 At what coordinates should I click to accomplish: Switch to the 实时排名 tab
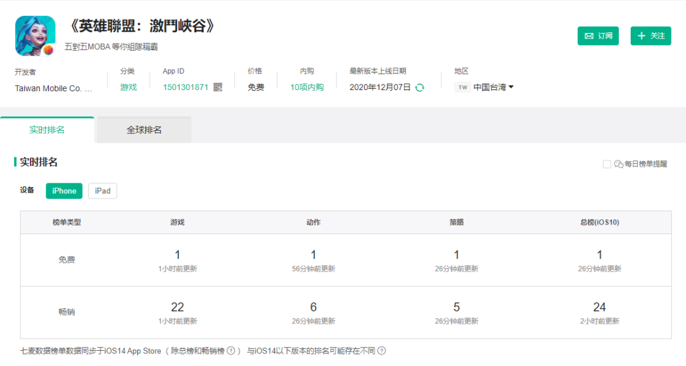point(47,129)
